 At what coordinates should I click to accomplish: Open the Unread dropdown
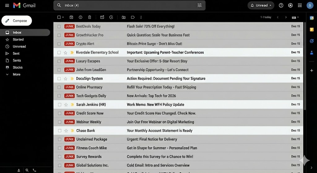[x=261, y=6]
